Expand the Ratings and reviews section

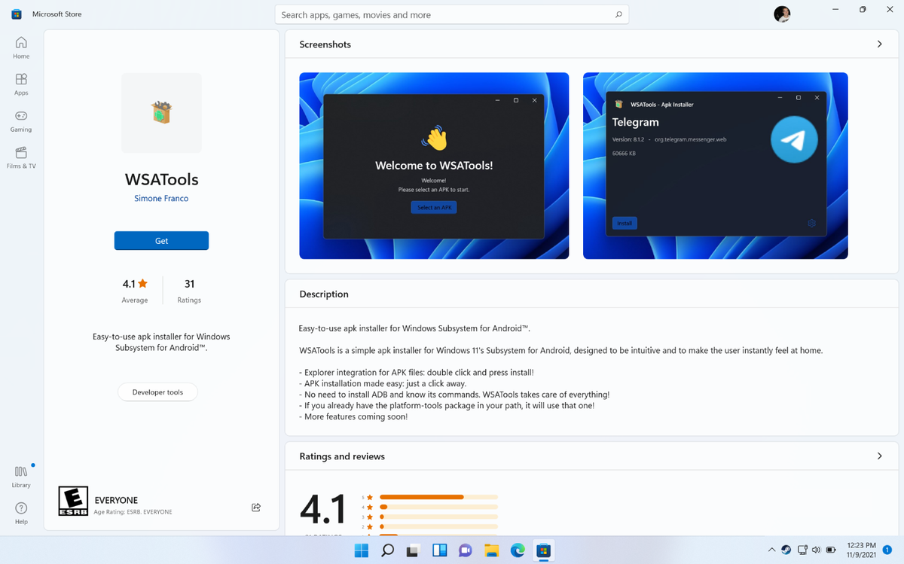coord(879,456)
